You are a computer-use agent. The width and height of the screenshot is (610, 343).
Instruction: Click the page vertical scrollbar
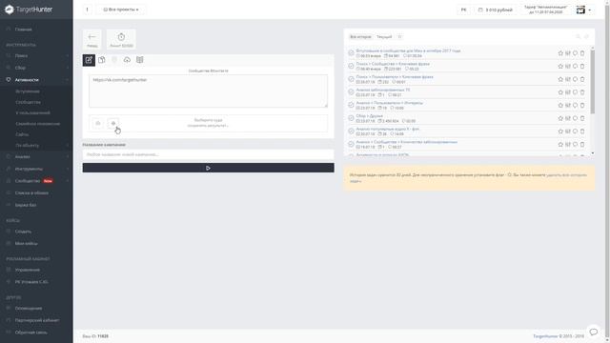[x=607, y=171]
